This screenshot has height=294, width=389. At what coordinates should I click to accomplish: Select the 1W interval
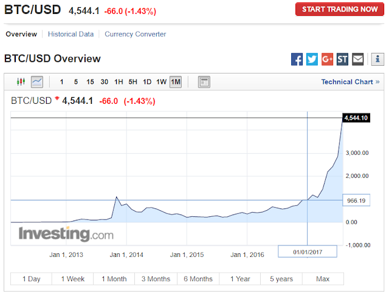pos(161,82)
